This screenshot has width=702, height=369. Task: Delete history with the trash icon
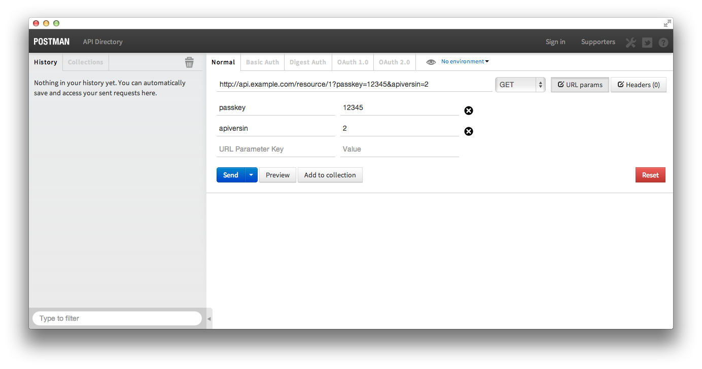coord(189,62)
